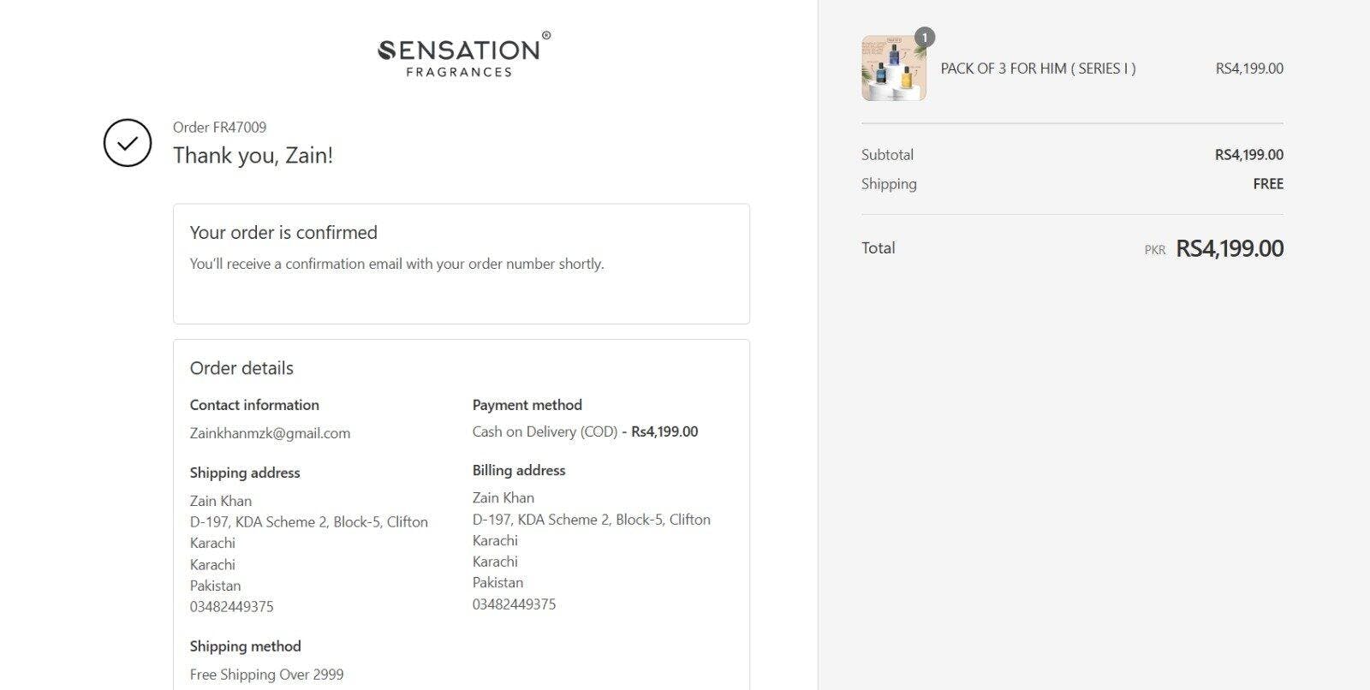The width and height of the screenshot is (1370, 690).
Task: Click the order confirmed checkmark icon
Action: [x=128, y=143]
